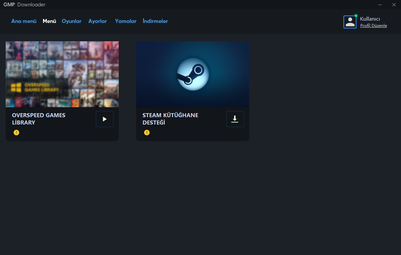
Task: Open İndirmeler downloads tab
Action: (155, 21)
